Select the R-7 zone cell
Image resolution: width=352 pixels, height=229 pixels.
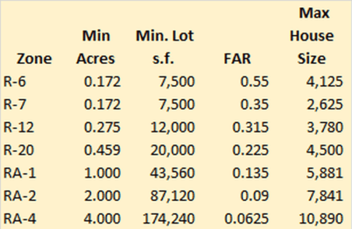pyautogui.click(x=15, y=104)
